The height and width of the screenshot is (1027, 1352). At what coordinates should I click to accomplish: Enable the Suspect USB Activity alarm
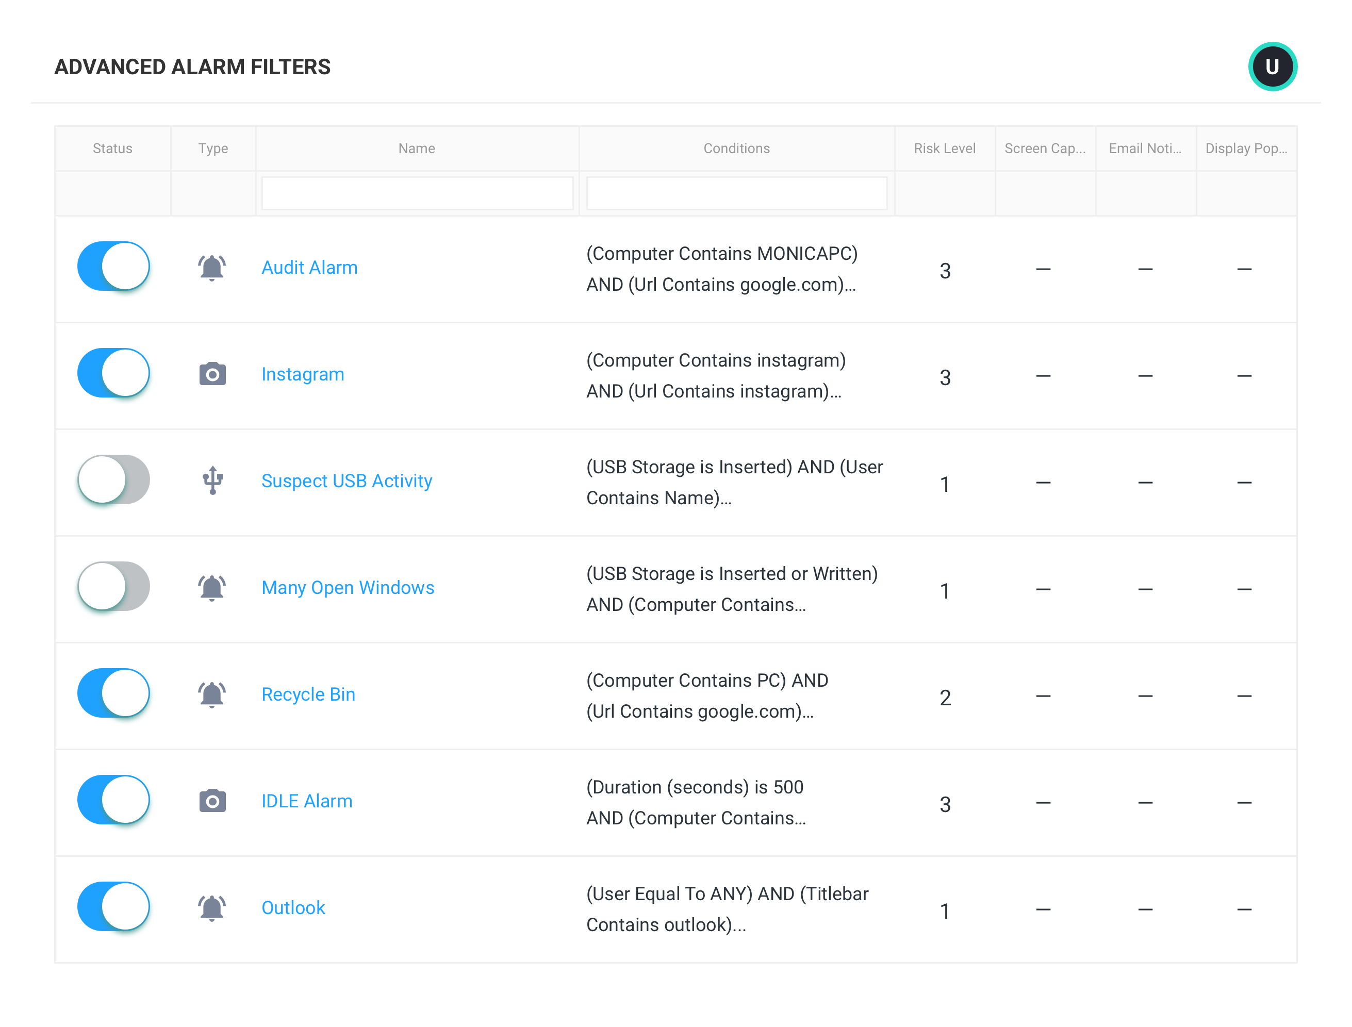[113, 481]
